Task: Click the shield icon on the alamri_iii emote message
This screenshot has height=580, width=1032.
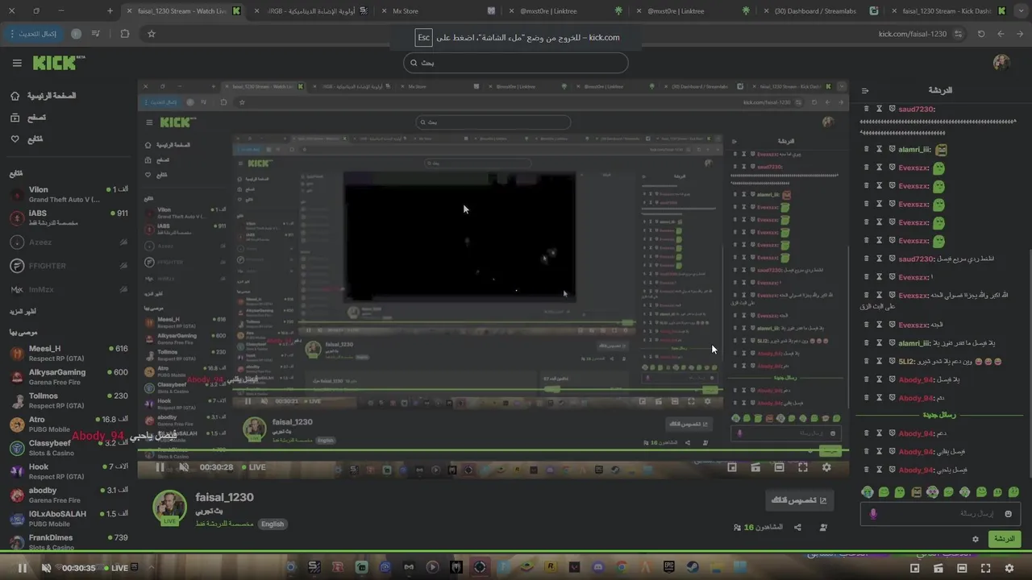Action: 892,150
